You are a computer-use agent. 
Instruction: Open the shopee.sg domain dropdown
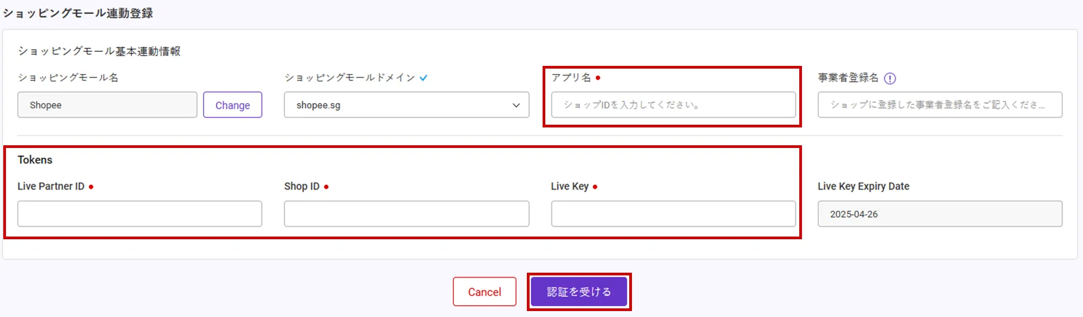tap(406, 105)
